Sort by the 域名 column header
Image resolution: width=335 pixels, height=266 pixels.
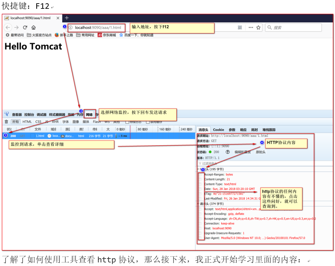pos(53,129)
